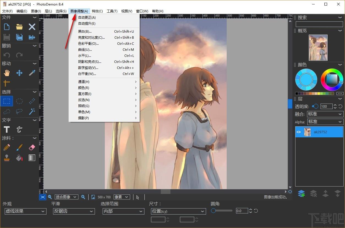345x228 pixels.
Task: Select the Pencil tool
Action: pyautogui.click(x=7, y=148)
